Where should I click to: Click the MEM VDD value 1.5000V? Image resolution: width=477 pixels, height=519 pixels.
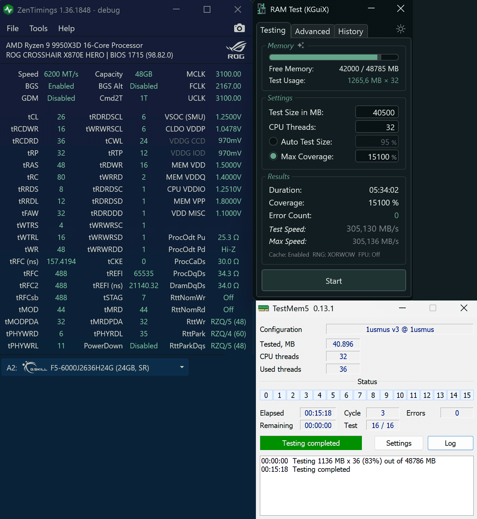coord(228,165)
